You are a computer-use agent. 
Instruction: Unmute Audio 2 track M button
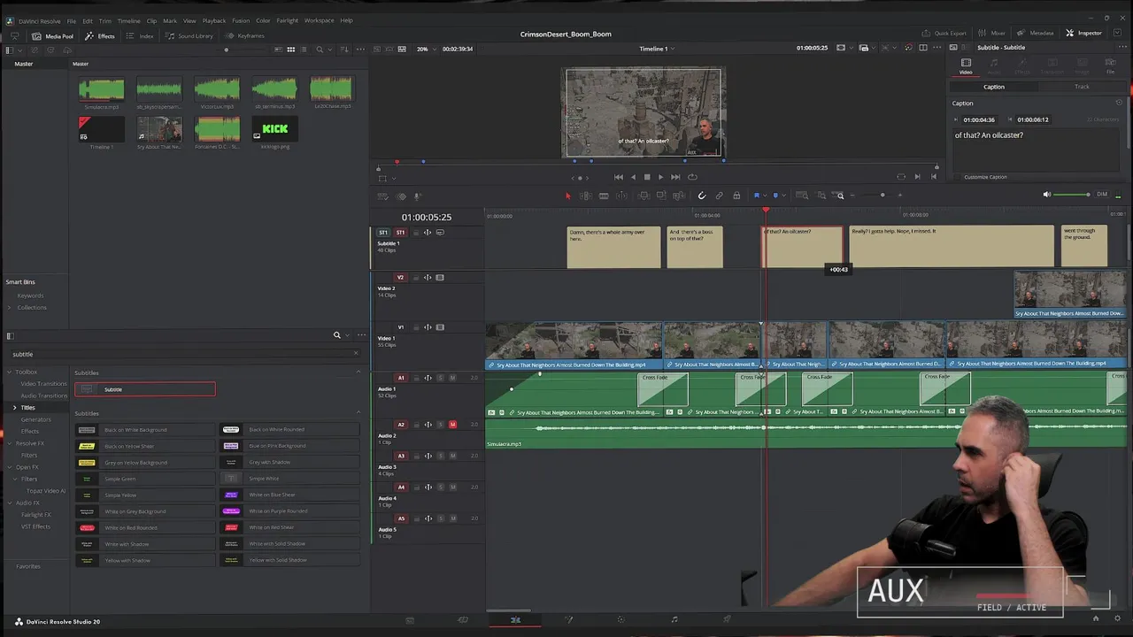(x=452, y=425)
